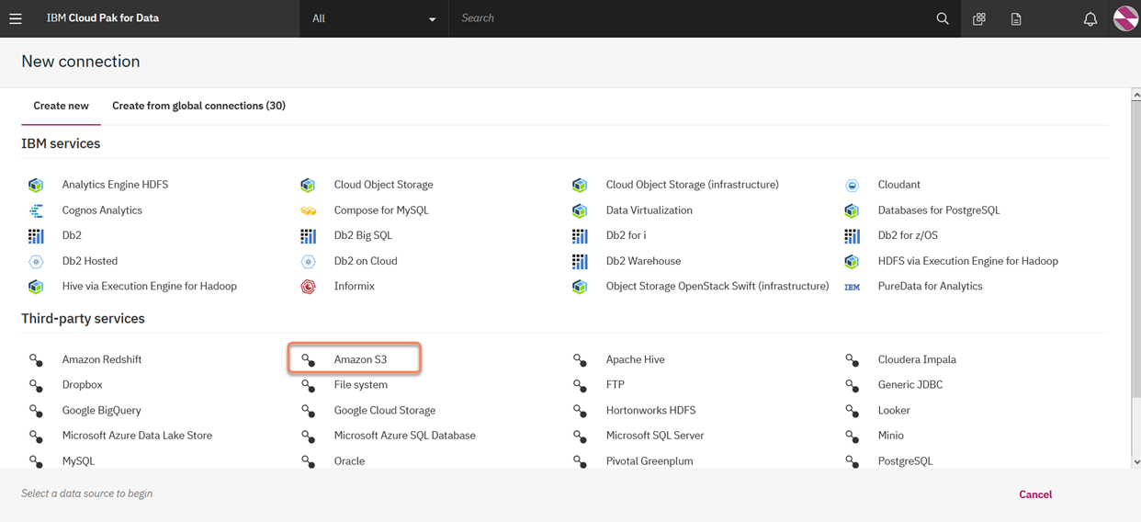Open the All search scope dropdown
Viewport: 1141px width, 522px height.
point(374,18)
